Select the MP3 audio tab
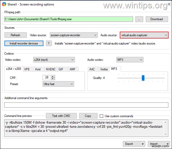The height and width of the screenshot is (149, 172). (115, 69)
